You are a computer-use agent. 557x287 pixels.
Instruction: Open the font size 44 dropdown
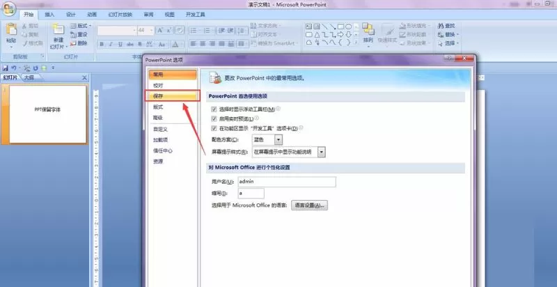(x=152, y=31)
